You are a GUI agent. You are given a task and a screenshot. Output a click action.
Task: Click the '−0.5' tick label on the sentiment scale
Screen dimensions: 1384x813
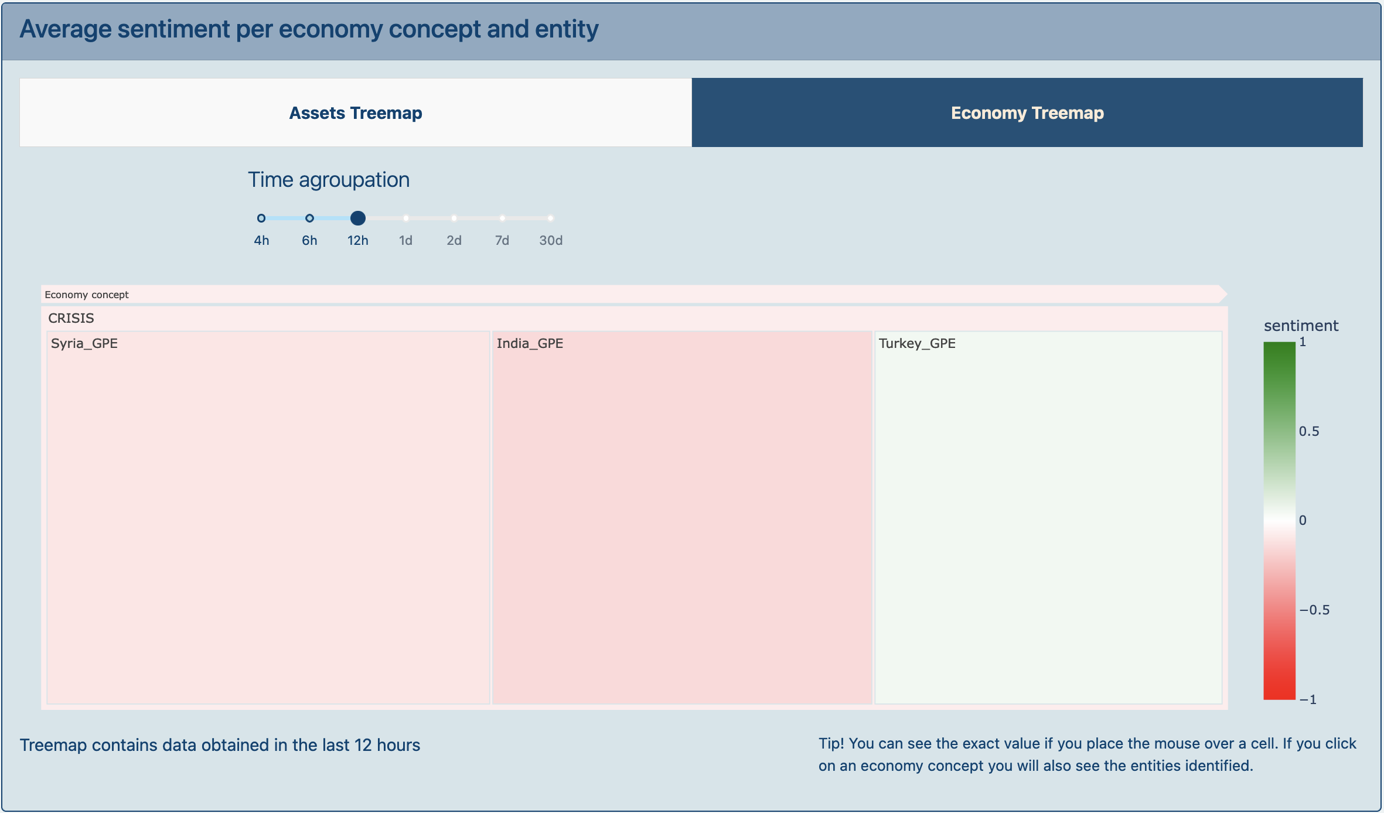(1314, 610)
